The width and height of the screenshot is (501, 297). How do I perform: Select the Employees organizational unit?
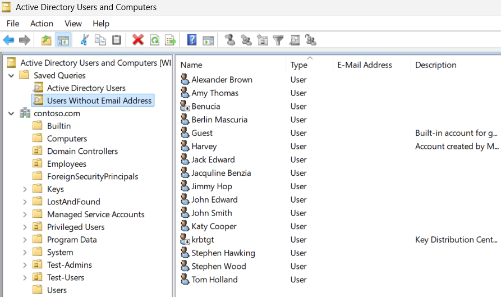(x=66, y=164)
